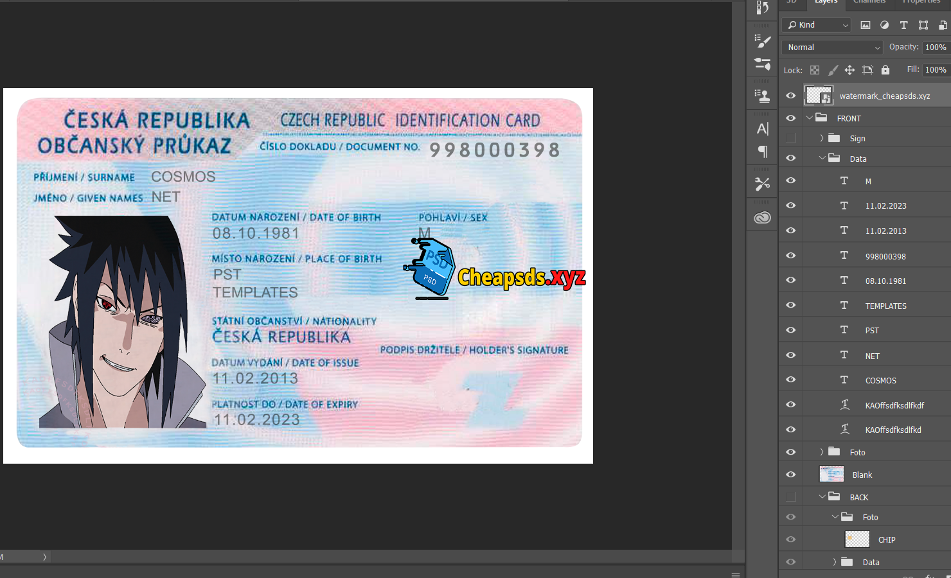Viewport: 951px width, 578px height.
Task: Open the Normal blend mode dropdown
Action: pyautogui.click(x=833, y=48)
